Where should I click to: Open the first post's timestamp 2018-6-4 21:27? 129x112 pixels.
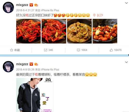click(x=25, y=10)
